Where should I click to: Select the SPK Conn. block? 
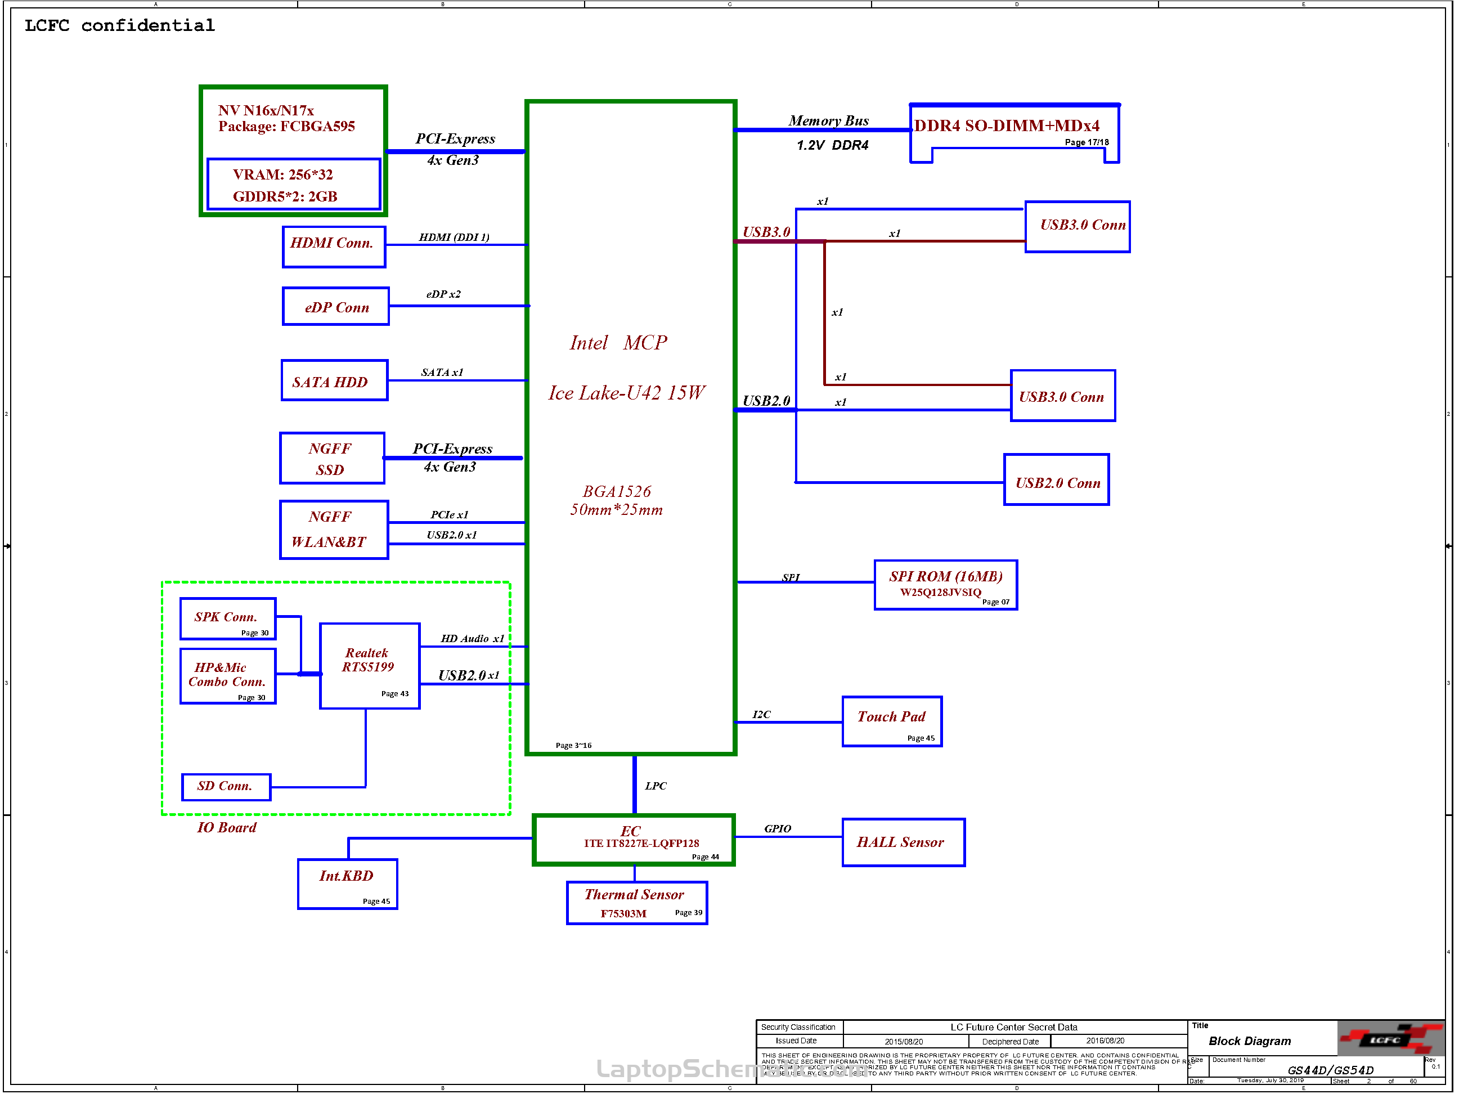[227, 619]
